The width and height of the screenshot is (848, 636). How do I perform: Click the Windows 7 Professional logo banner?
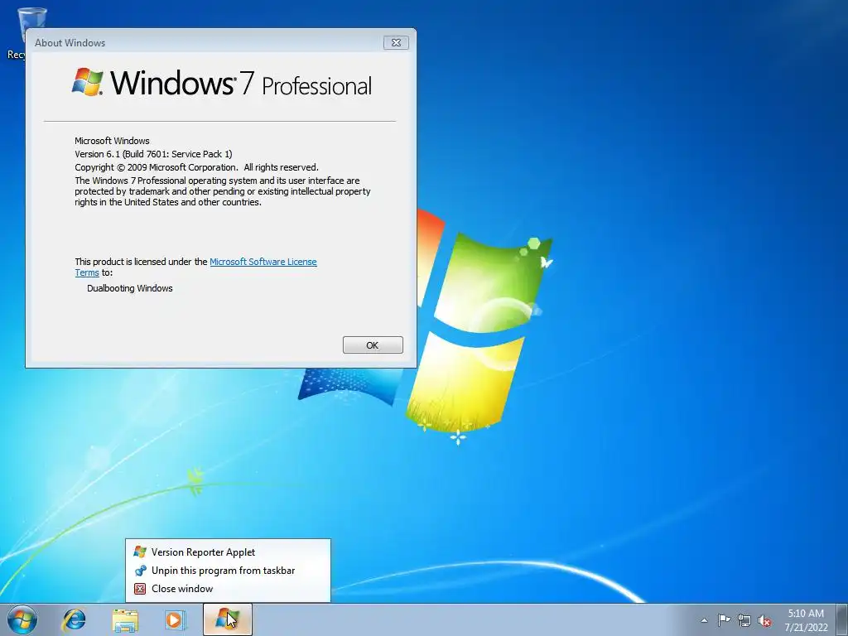pos(222,82)
